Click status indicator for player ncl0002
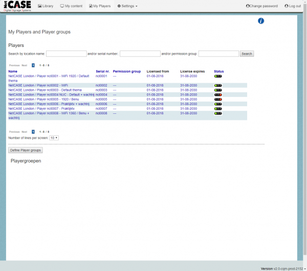Viewport: 307px width, 271px height. pyautogui.click(x=218, y=86)
